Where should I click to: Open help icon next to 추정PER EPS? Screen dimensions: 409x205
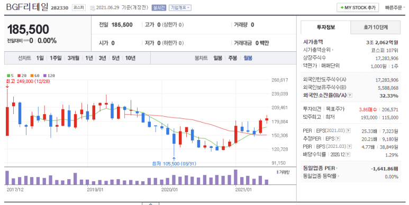click(338, 138)
